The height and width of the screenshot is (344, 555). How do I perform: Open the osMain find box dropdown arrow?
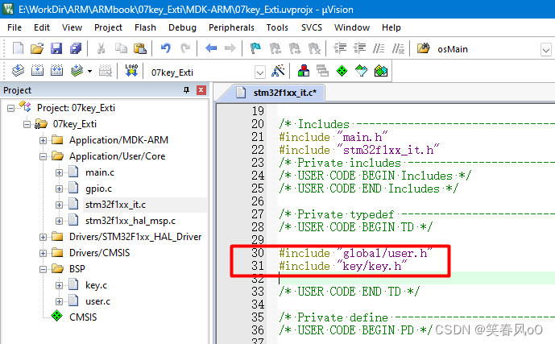pos(546,50)
